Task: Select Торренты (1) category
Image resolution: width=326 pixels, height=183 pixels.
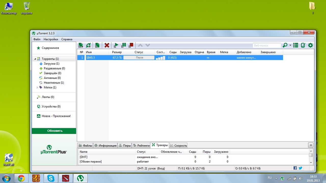Action: click(50, 59)
